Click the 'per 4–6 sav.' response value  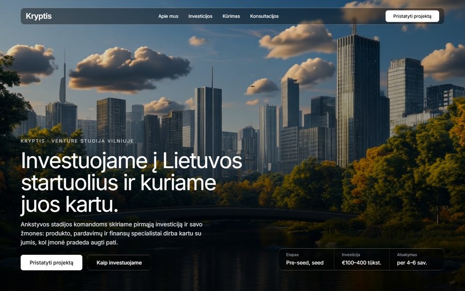(x=412, y=263)
